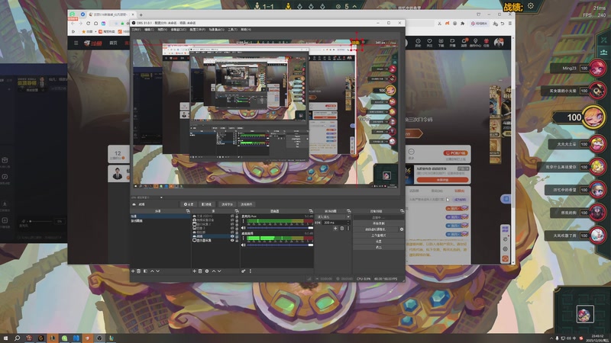Screen dimensions: 611x343
Task: Adjust the 麦克风/Aux volume slider
Action: tap(280, 228)
